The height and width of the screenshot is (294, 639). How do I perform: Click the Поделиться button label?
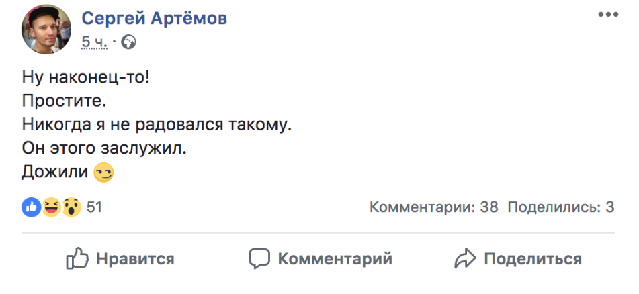pos(533,259)
